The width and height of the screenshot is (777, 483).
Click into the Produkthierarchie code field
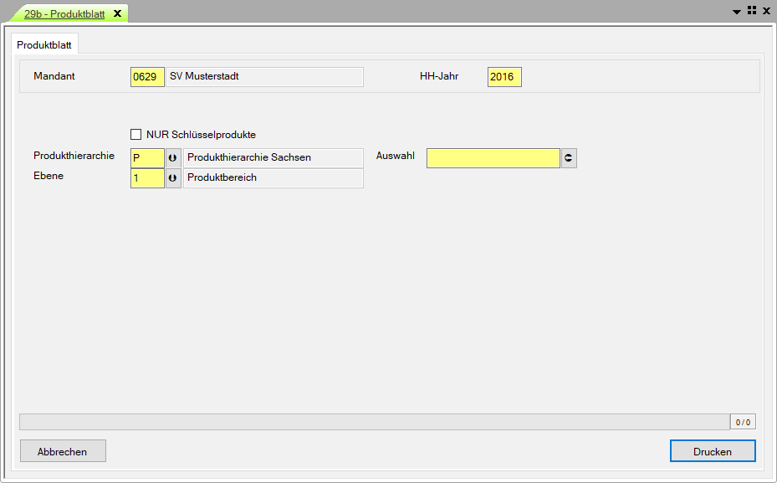(x=147, y=157)
